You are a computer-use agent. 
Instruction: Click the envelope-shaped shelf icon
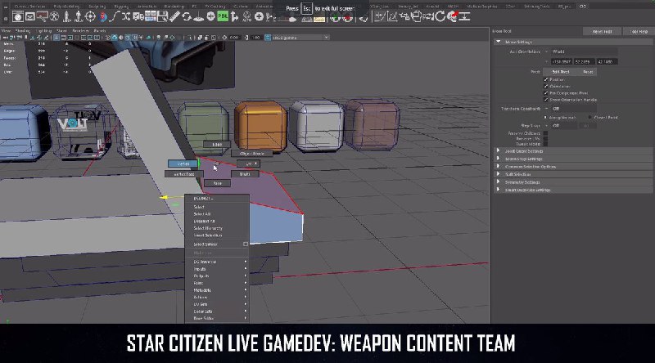(30, 16)
